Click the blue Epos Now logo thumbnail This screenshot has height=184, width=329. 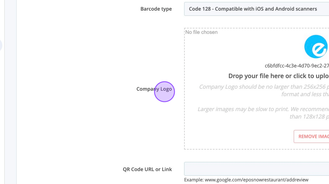pos(316,46)
